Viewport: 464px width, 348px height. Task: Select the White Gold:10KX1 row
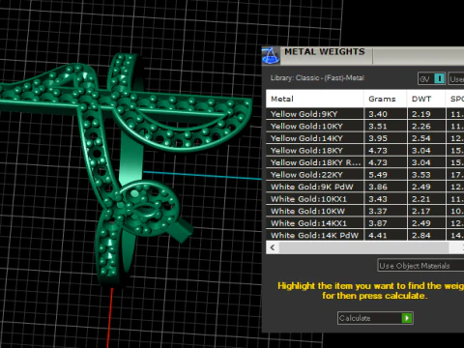(364, 199)
